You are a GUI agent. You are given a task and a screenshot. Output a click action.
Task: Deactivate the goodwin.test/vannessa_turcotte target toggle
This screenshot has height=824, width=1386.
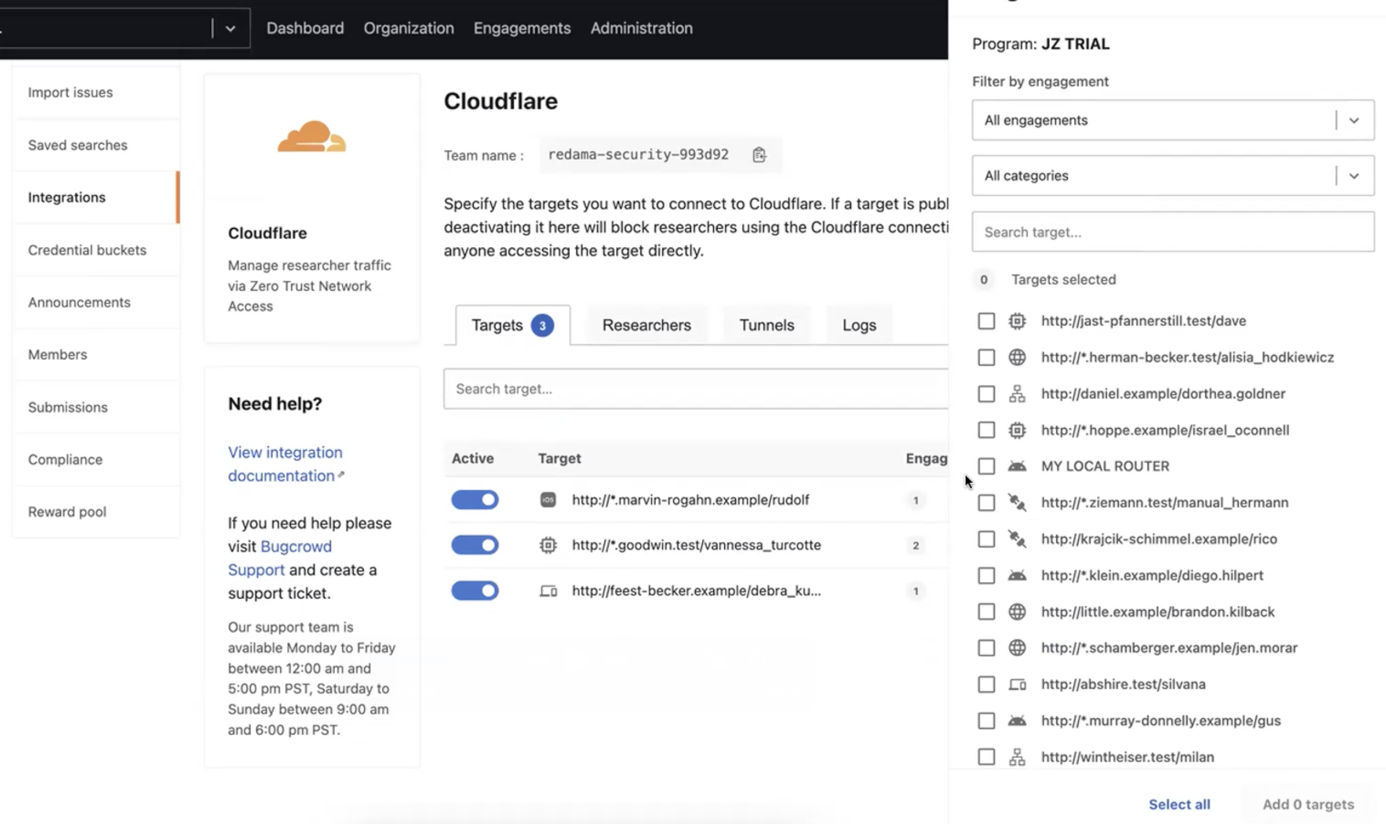coord(475,545)
